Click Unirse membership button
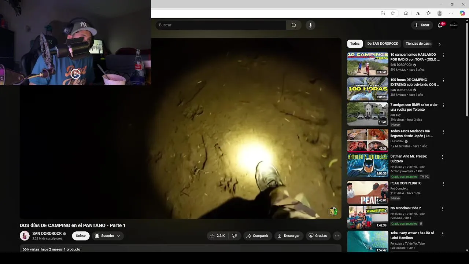 pos(81,236)
